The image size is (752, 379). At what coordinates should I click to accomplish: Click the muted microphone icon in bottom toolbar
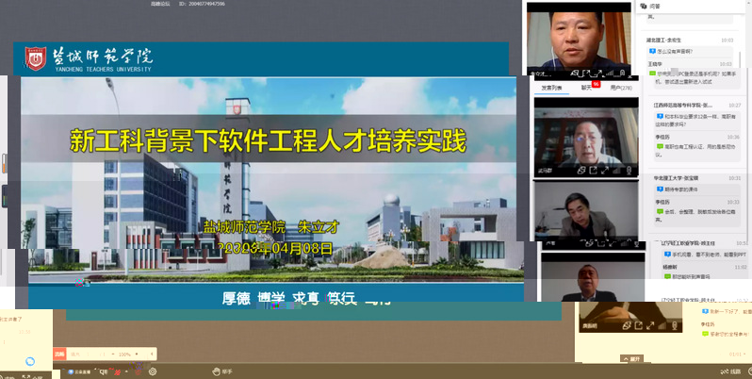click(x=117, y=371)
